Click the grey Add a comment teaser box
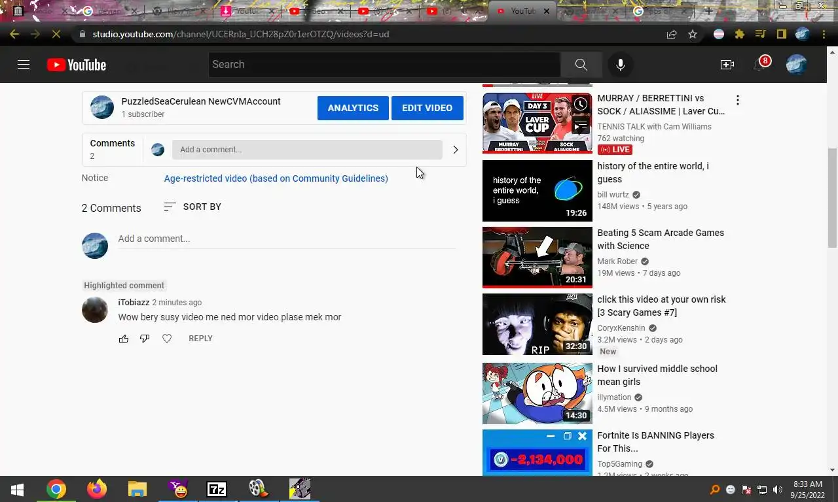Screen dimensions: 838x502 tap(307, 150)
